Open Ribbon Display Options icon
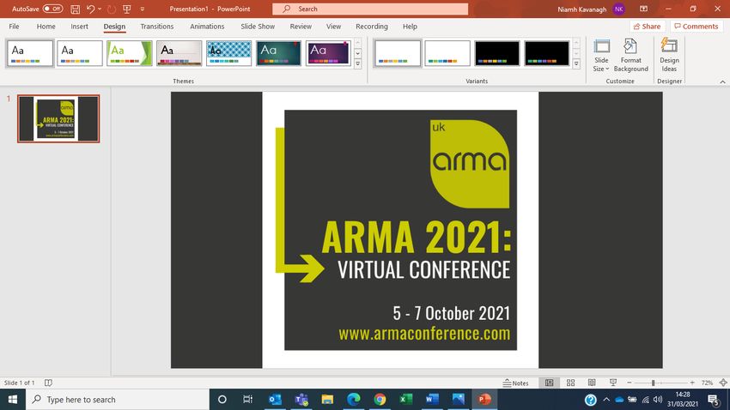Image resolution: width=730 pixels, height=410 pixels. tap(643, 9)
